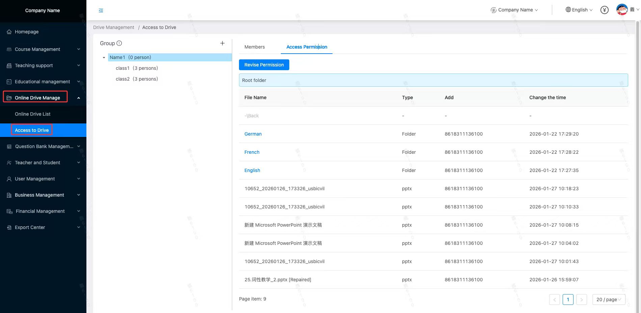641x313 pixels.
Task: Expand the Teaching support menu
Action: (33, 65)
